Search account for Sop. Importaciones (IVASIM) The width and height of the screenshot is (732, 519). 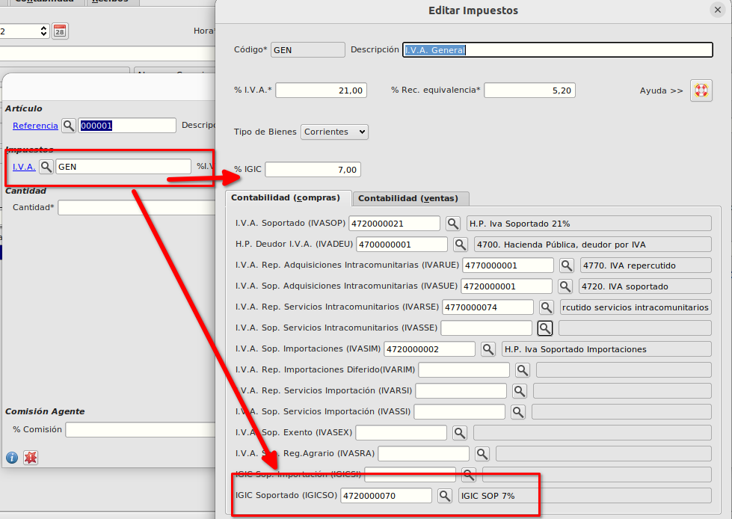point(488,349)
